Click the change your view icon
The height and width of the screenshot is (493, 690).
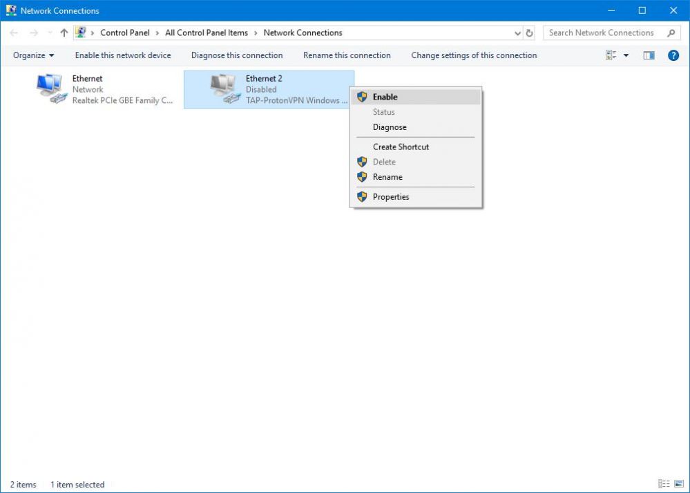611,55
